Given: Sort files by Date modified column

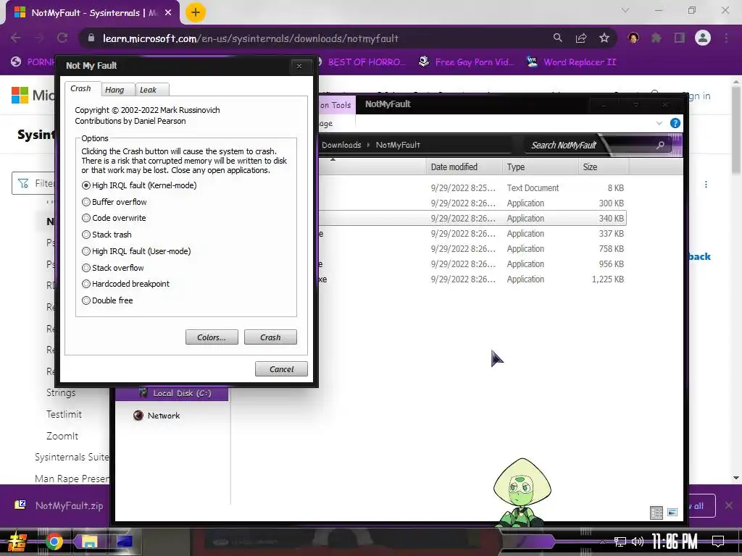Looking at the screenshot, I should [x=463, y=167].
